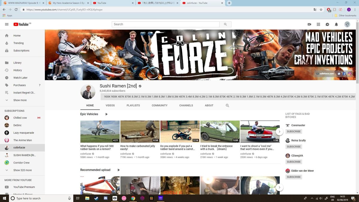Play all Epic Vehicles videos
The image size is (359, 202).
[107, 114]
